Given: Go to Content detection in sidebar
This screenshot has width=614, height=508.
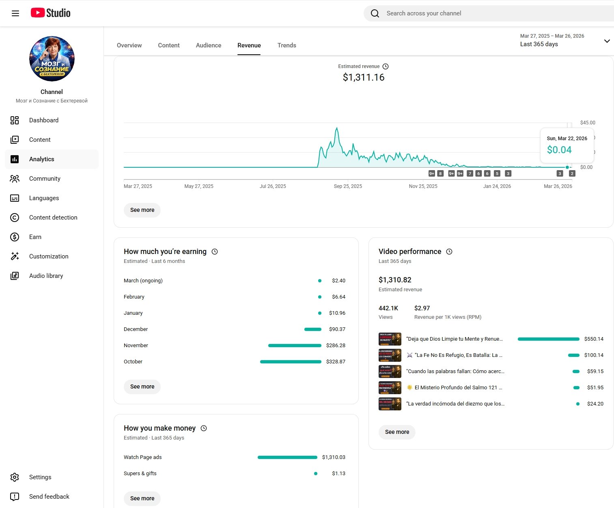Looking at the screenshot, I should click(53, 218).
